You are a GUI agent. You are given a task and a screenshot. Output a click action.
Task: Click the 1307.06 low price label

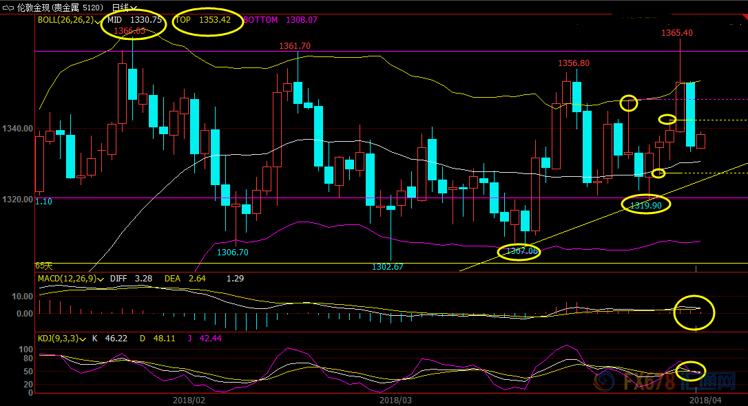click(522, 251)
